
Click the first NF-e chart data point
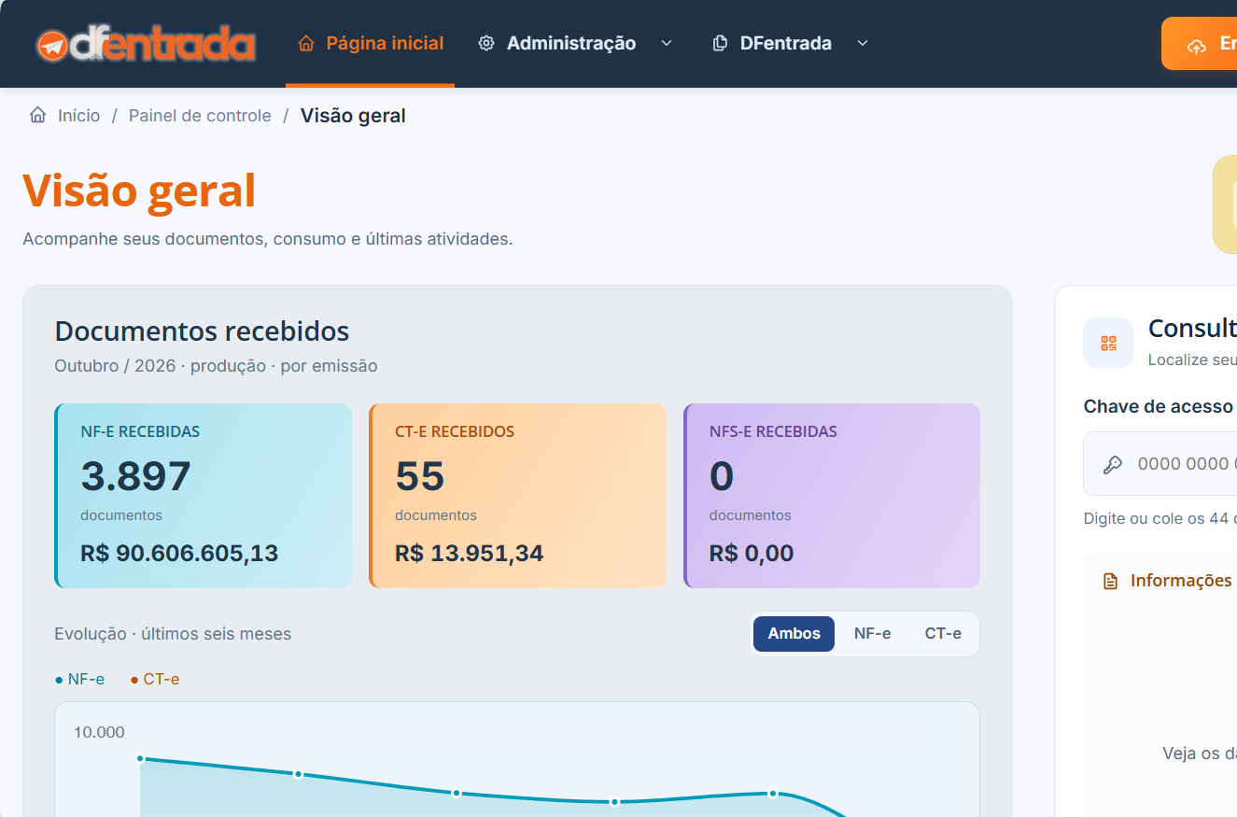coord(140,759)
